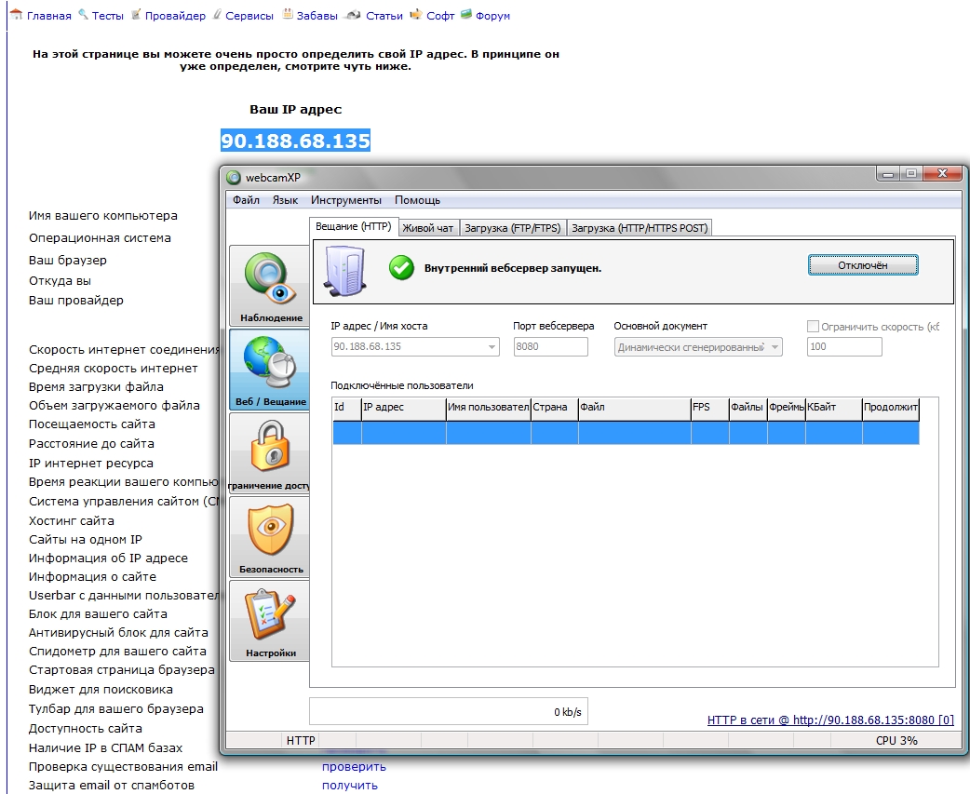This screenshot has width=970, height=794.
Task: Switch to the Живой чат tab
Action: [428, 228]
